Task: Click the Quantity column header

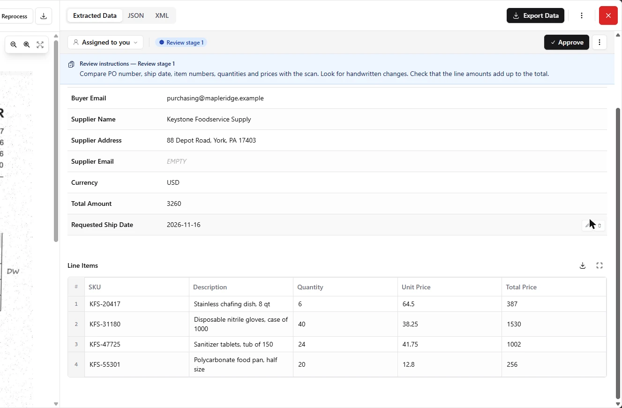Action: (x=345, y=287)
